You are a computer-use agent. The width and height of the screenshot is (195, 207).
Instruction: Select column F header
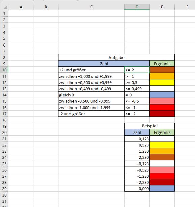coord(187,7)
